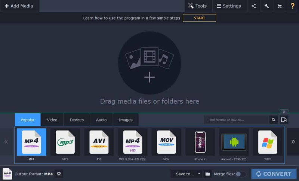This screenshot has height=181, width=299.
Task: Click the share icon
Action: pos(254,6)
